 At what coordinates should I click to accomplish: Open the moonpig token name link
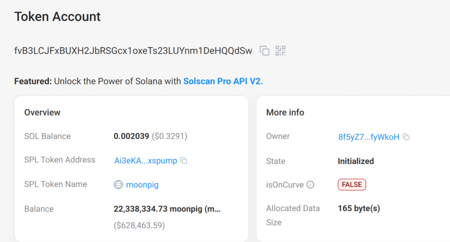click(142, 185)
